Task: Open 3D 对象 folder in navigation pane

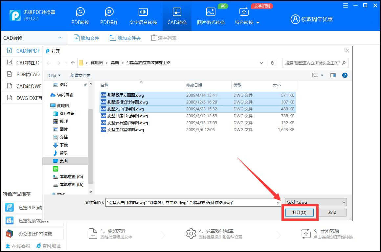Action: [63, 113]
